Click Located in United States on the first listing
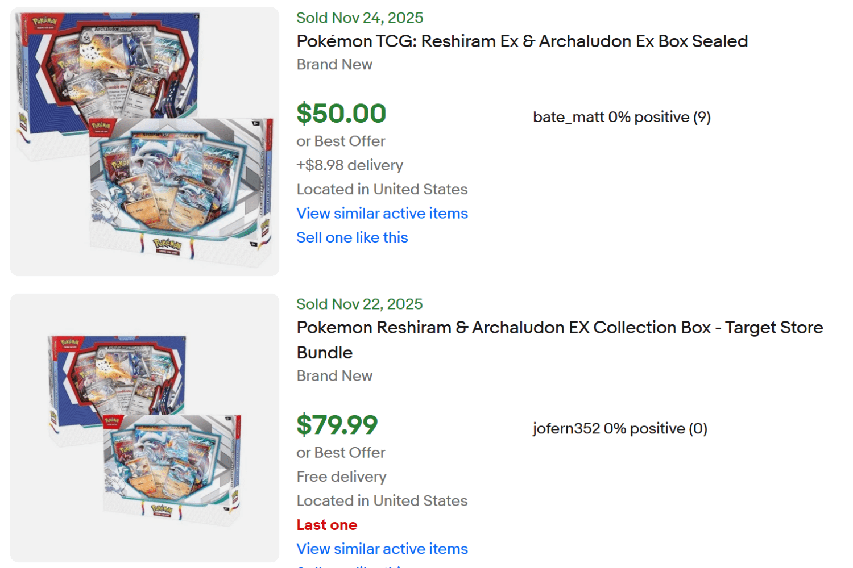Viewport: 853px width, 568px height. click(382, 189)
